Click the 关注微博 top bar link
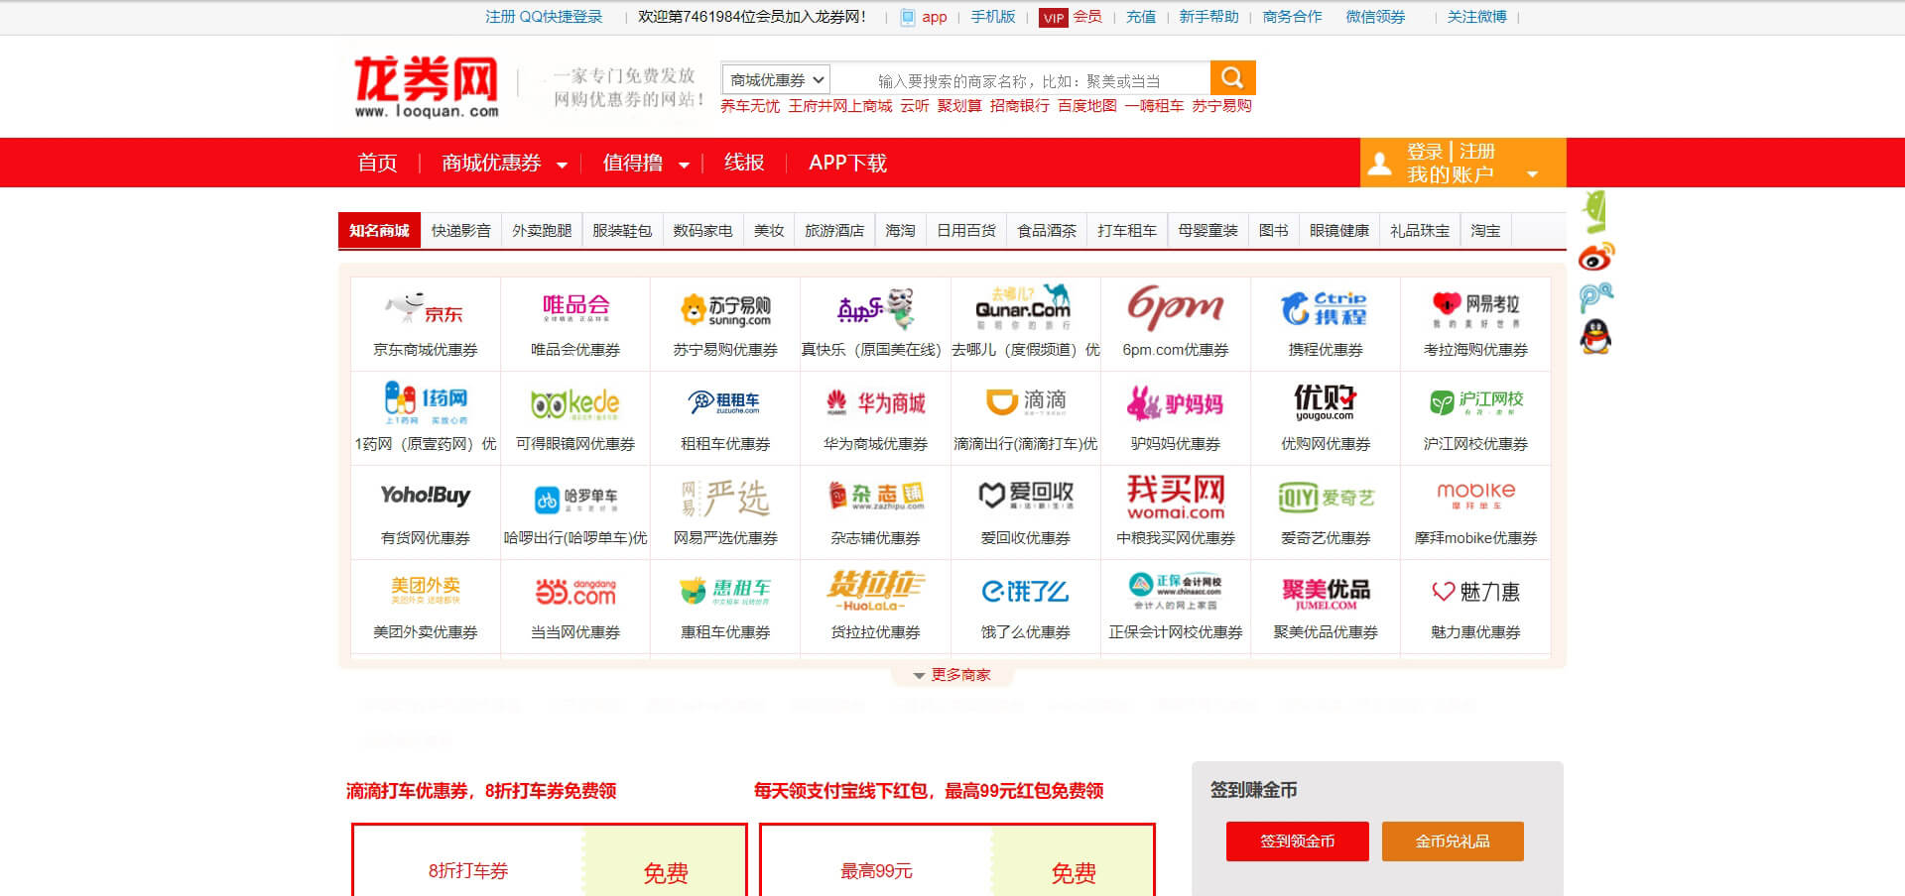 (x=1476, y=17)
